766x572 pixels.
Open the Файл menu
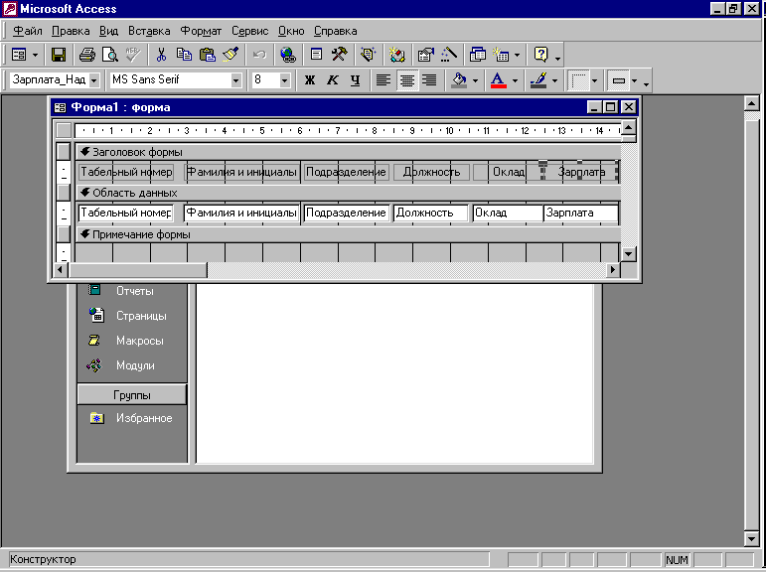[28, 31]
